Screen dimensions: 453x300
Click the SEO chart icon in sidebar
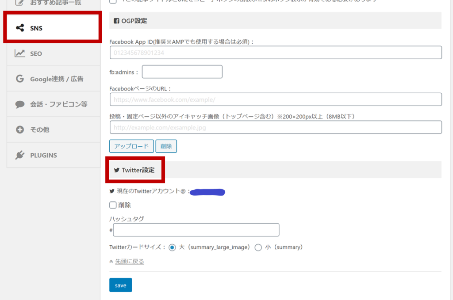point(19,53)
